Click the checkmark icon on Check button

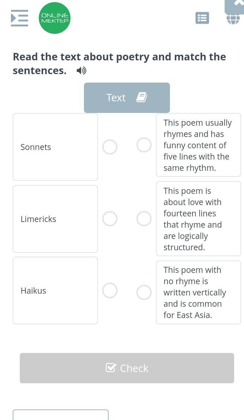[111, 368]
